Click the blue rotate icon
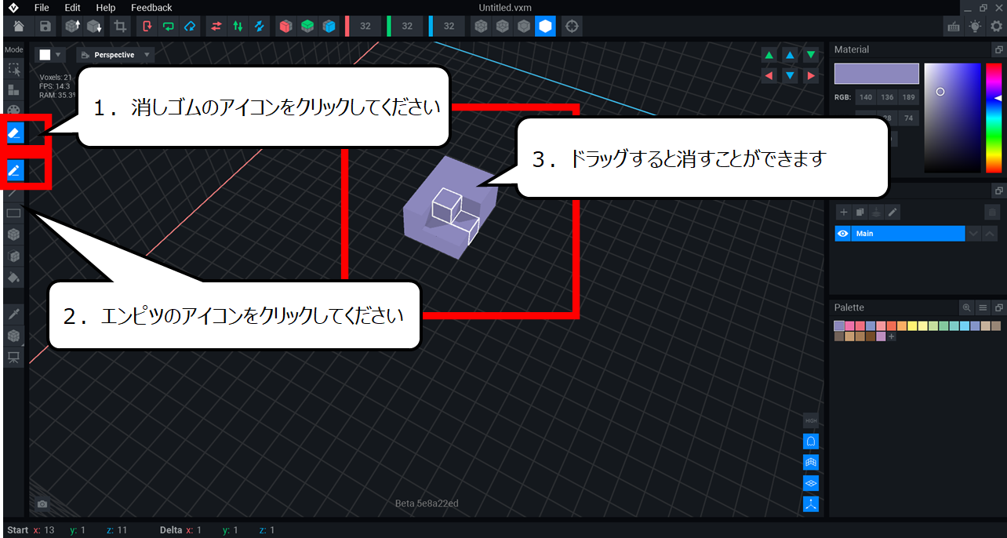Screen dimensions: 1007x538 coord(190,26)
